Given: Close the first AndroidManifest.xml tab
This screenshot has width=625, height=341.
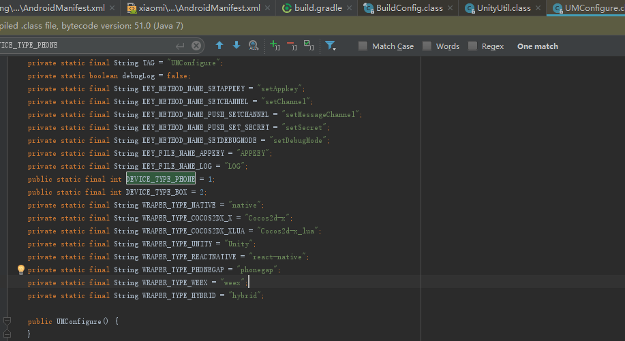Looking at the screenshot, I should (x=112, y=8).
